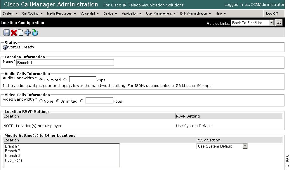Image resolution: width=290 pixels, height=170 pixels.
Task: Click the Status information icon
Action: point(5,47)
